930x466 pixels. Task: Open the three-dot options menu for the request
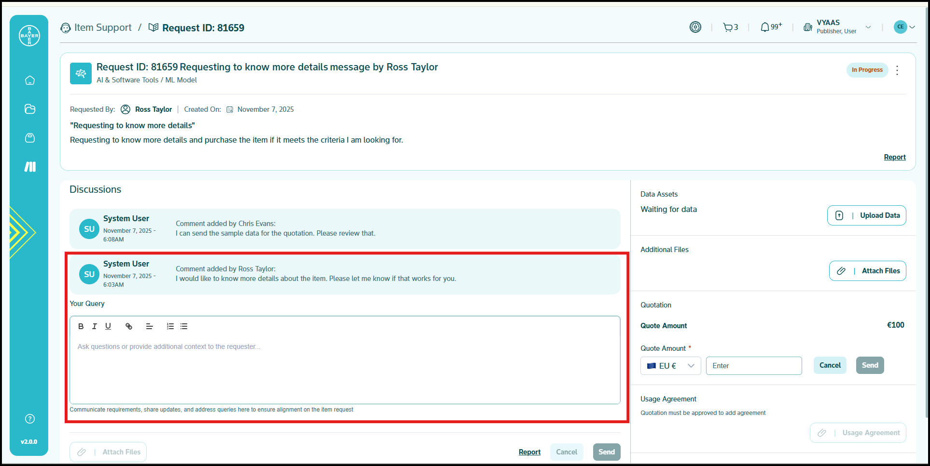point(897,70)
